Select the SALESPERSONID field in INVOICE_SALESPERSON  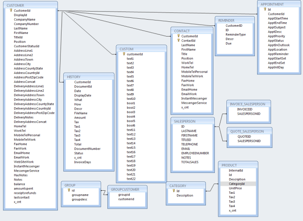[x=249, y=114]
